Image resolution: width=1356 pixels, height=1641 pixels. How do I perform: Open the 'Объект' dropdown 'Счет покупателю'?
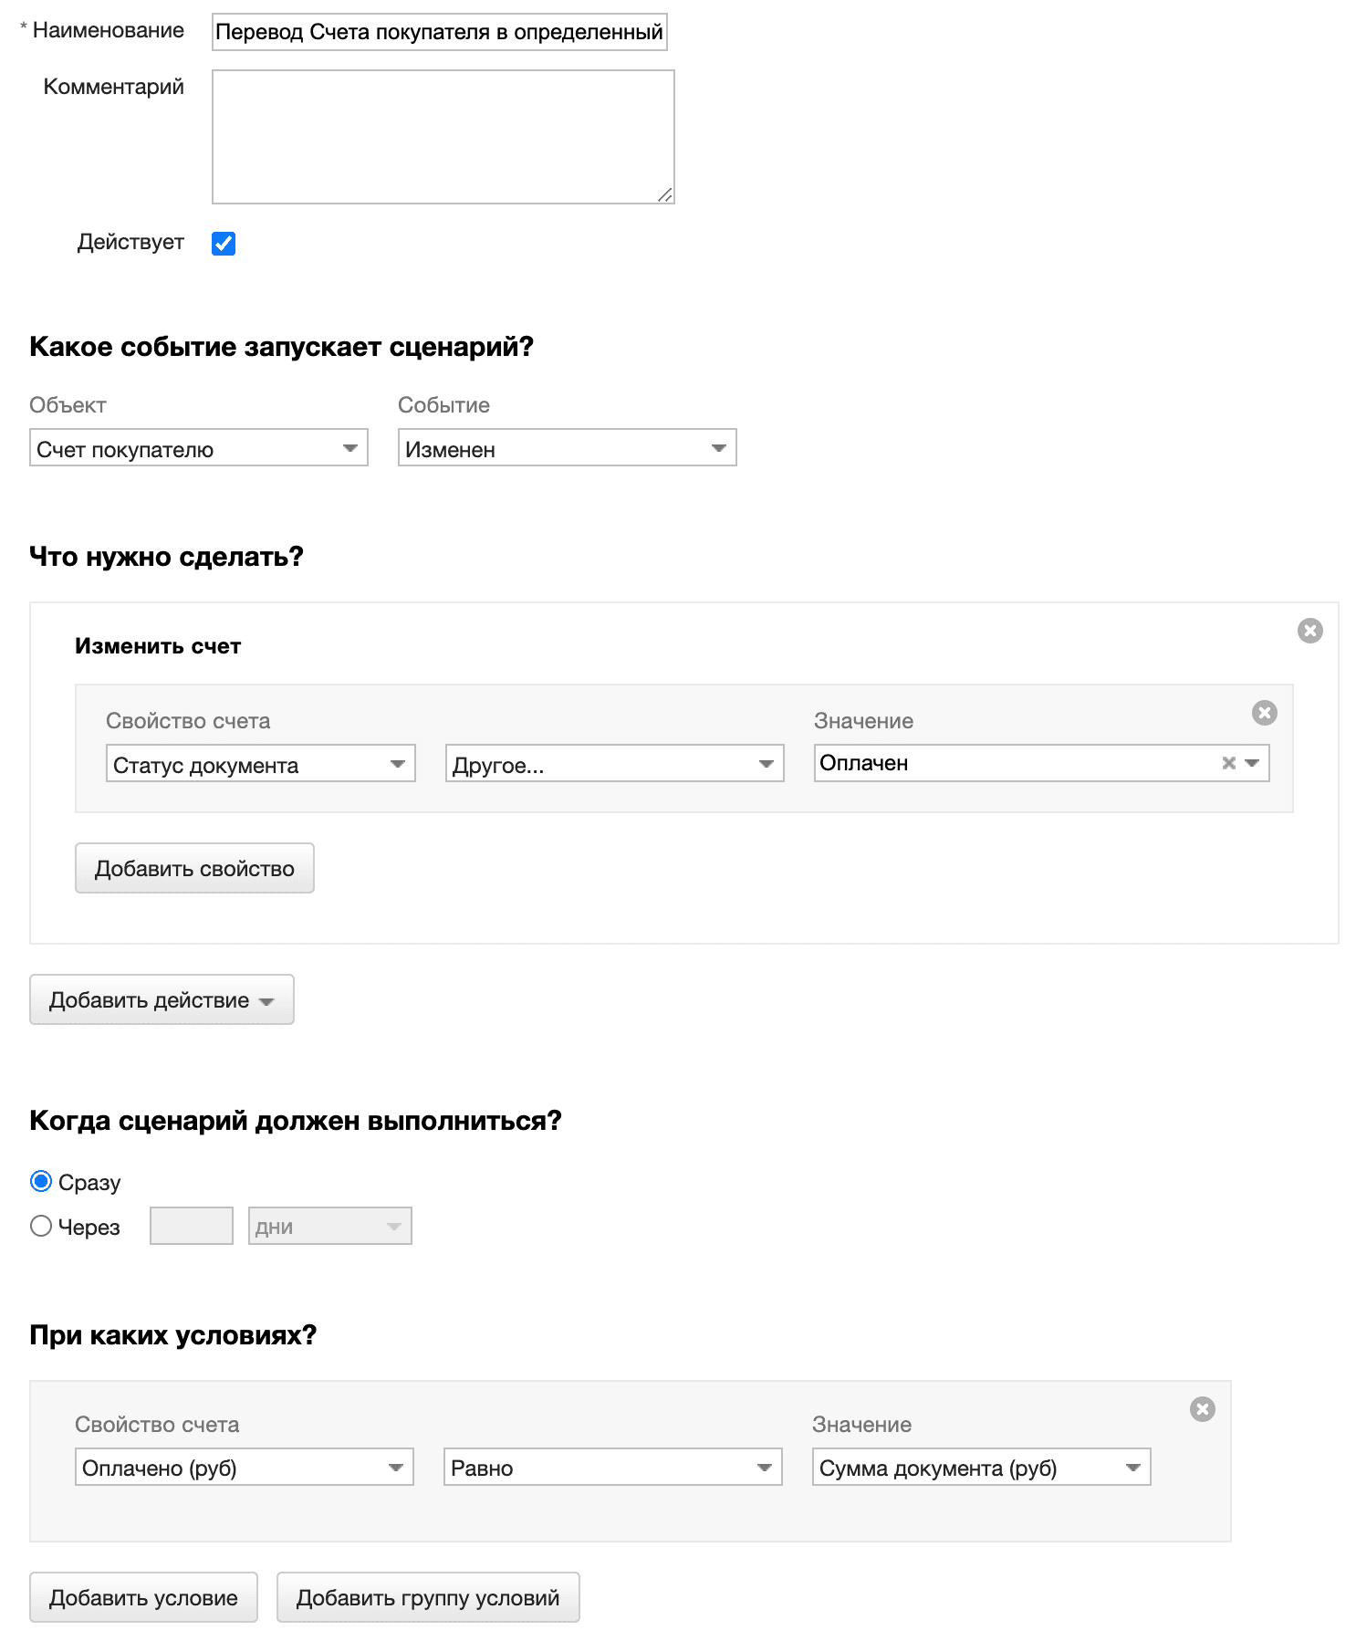point(198,448)
